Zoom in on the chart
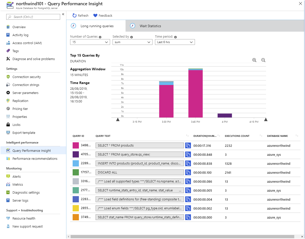Viewport: 305px width, 239px height. [254, 60]
